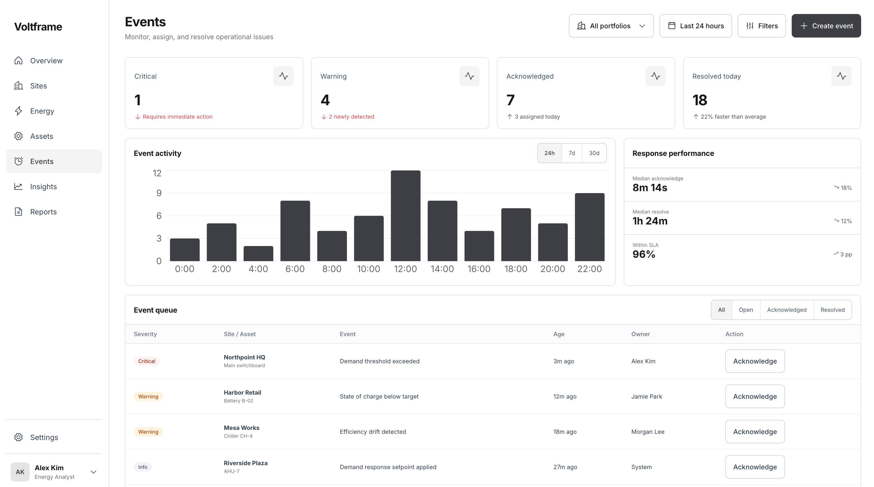Acknowledge the Harbor Retail warning event
Viewport: 874px width, 487px height.
pos(755,396)
